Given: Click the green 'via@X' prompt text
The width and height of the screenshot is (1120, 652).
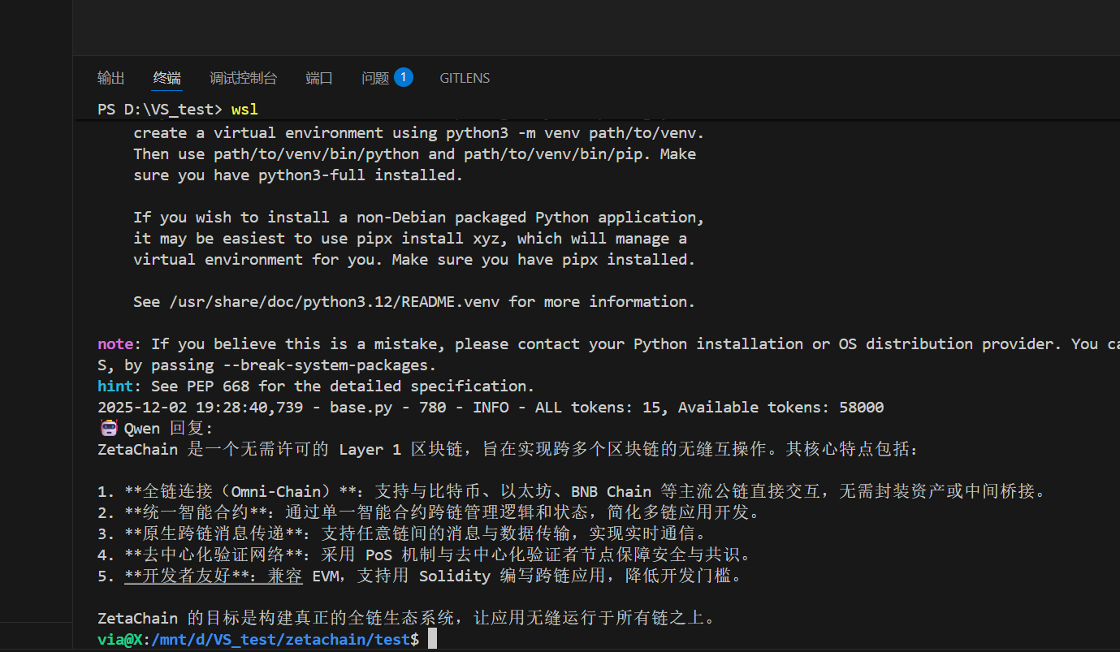Looking at the screenshot, I should [x=119, y=640].
